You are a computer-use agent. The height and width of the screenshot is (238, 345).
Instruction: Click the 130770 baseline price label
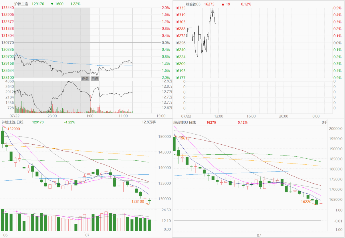(x=8, y=43)
